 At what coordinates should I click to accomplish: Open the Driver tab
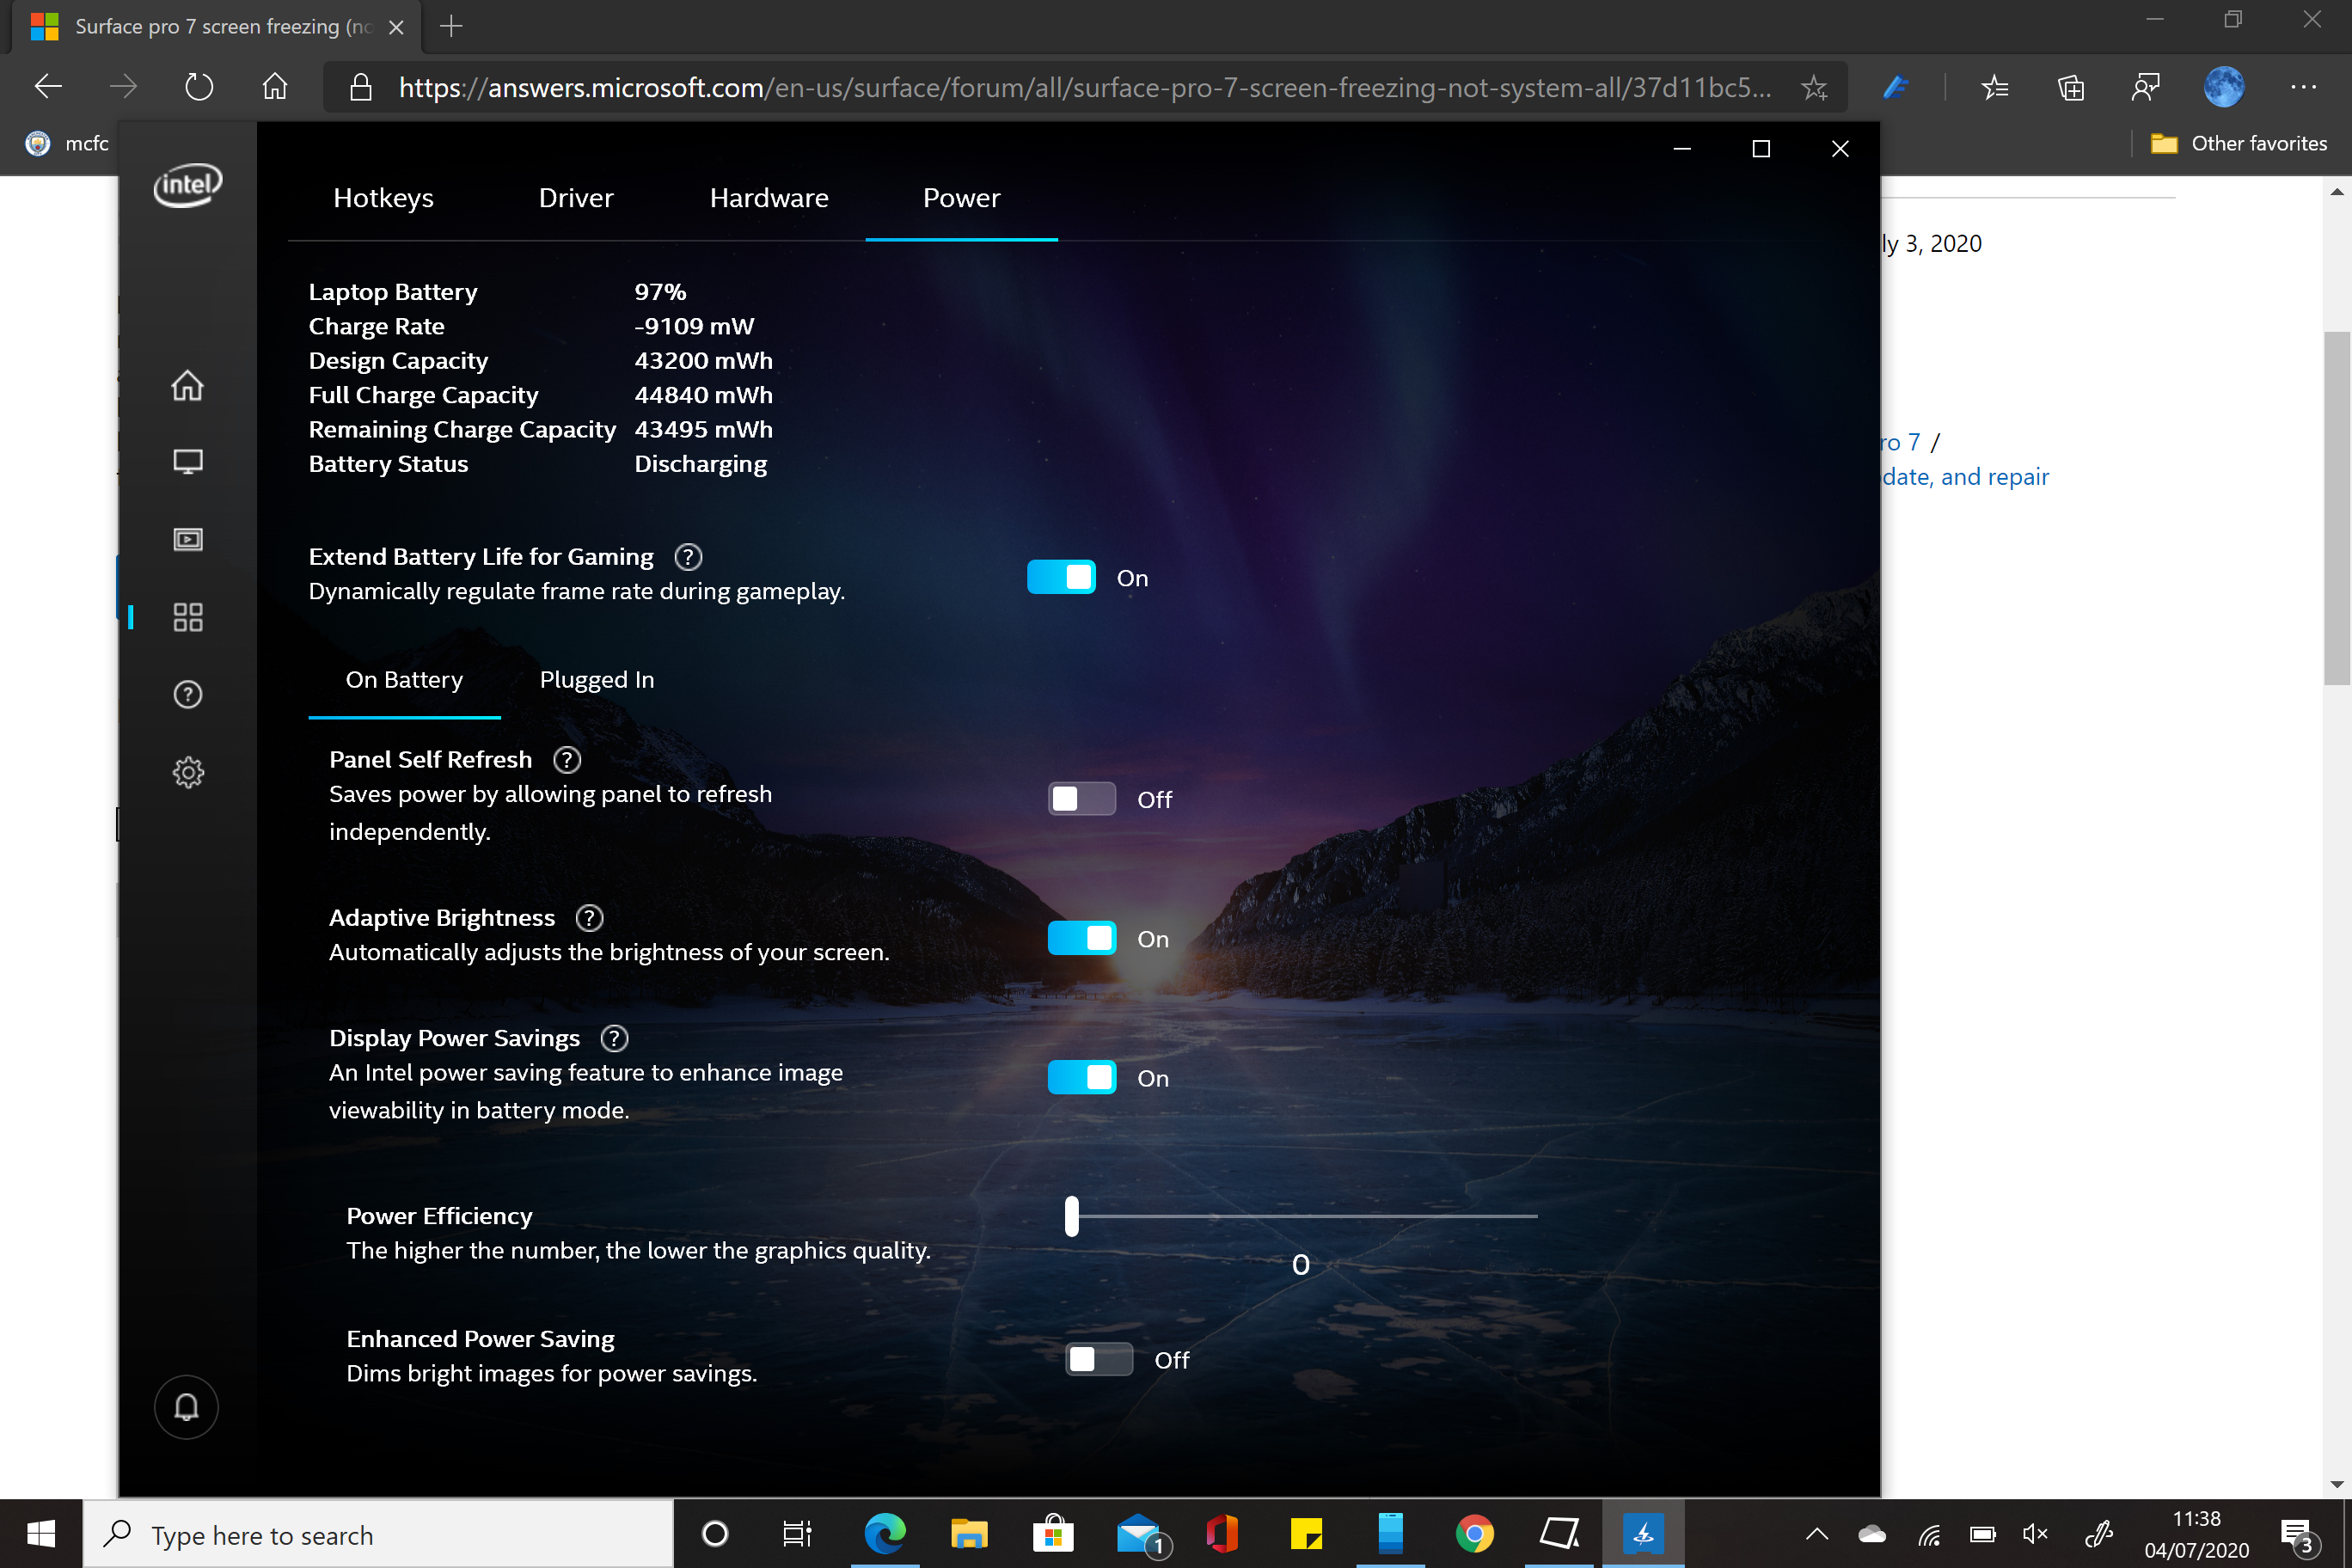(576, 198)
